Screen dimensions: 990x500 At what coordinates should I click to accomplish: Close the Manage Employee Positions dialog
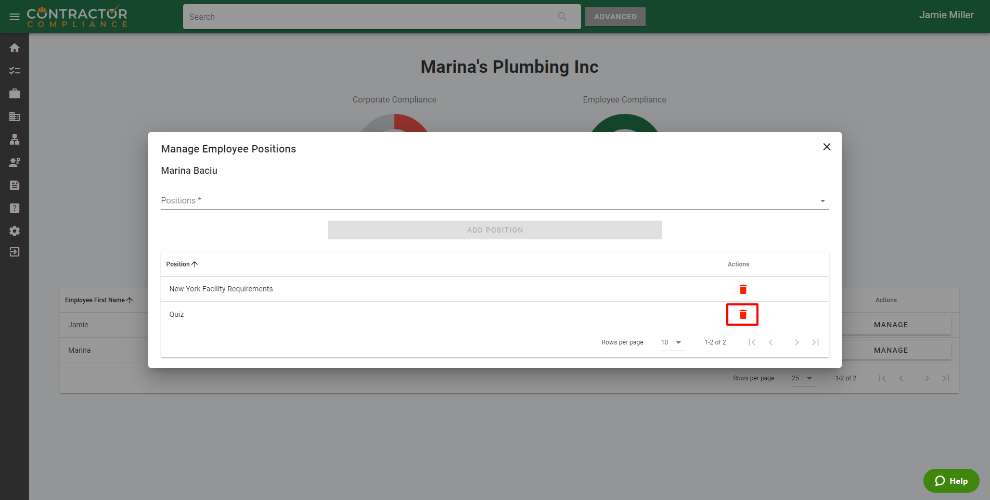coord(826,147)
